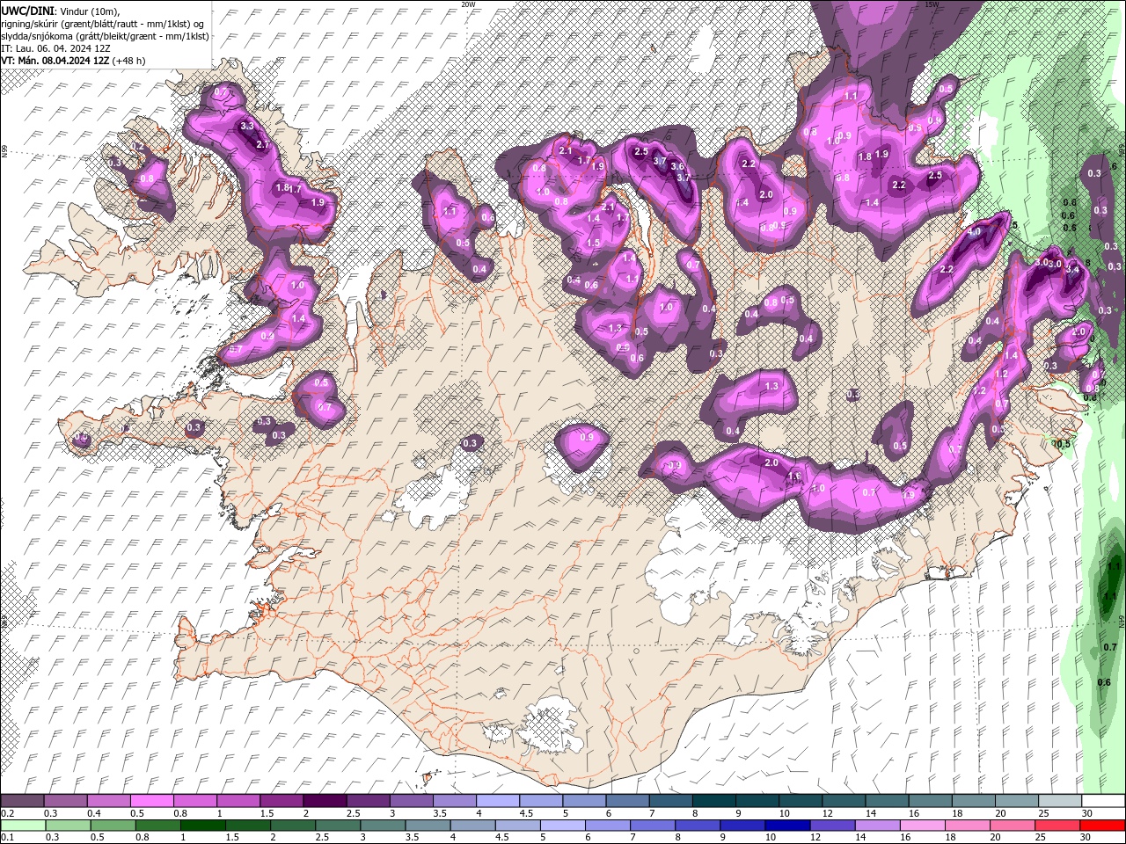Click the dark teal 9 swatch in the top legend row
Screen dimensions: 1126x844
point(757,801)
